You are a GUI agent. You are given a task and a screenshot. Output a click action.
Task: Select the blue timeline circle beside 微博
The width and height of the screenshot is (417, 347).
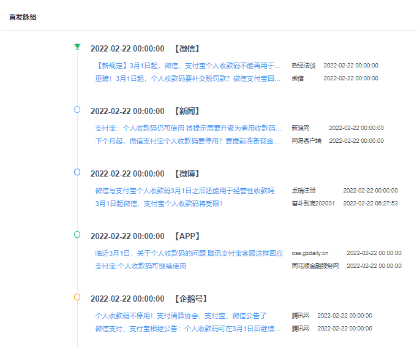click(77, 172)
